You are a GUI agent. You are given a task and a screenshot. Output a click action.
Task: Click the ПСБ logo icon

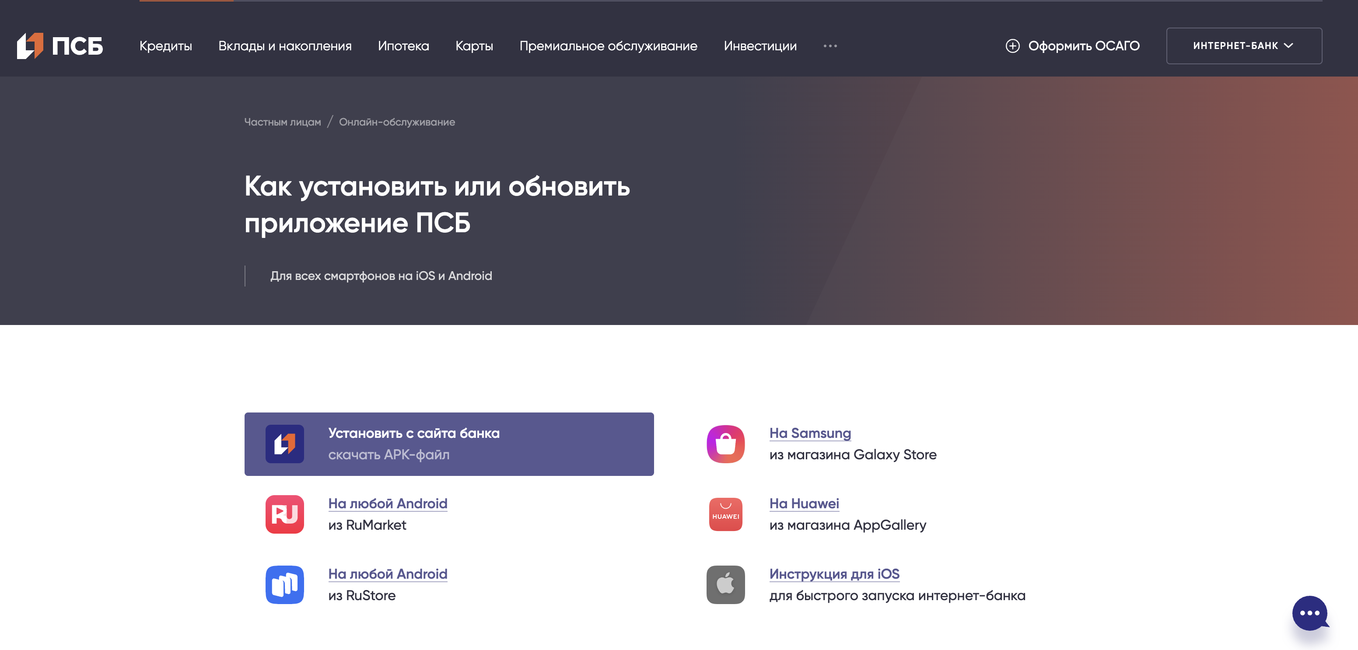pos(30,46)
